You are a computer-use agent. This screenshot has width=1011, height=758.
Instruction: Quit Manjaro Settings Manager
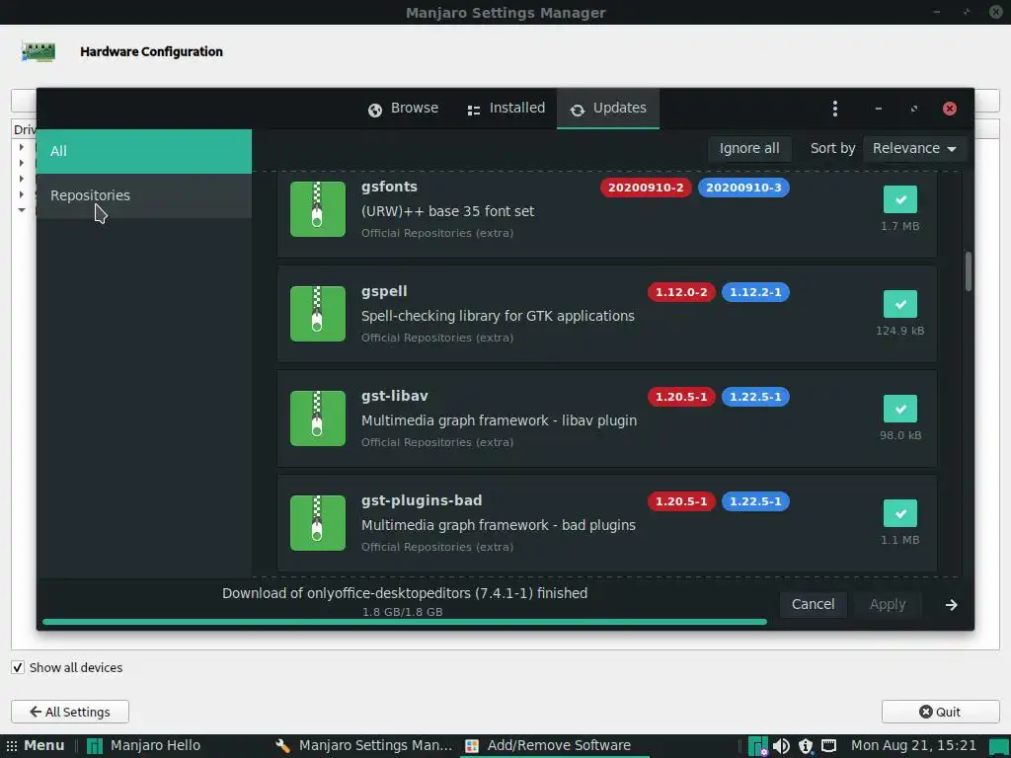pos(940,712)
